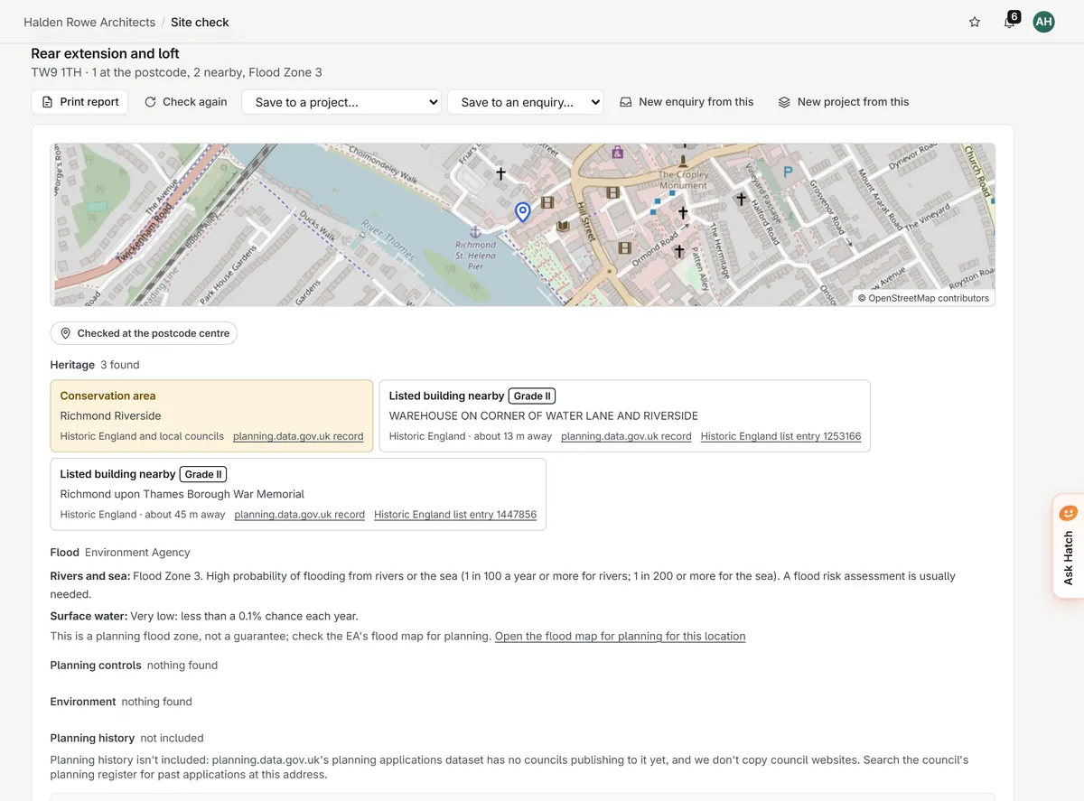The height and width of the screenshot is (801, 1084).
Task: Click the Flood Environment Agency heading
Action: [x=120, y=552]
